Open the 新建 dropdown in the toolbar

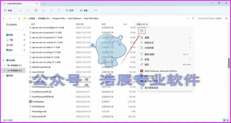pos(9,10)
